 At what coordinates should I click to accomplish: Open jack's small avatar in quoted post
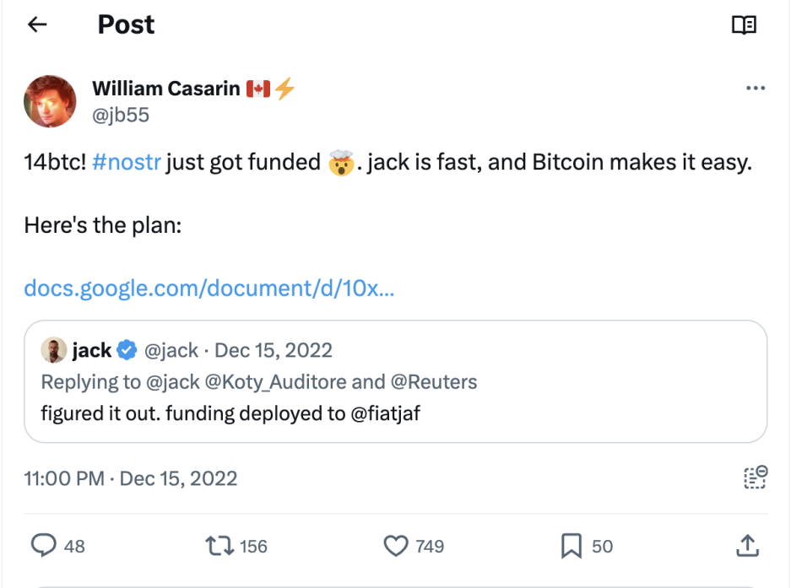53,350
